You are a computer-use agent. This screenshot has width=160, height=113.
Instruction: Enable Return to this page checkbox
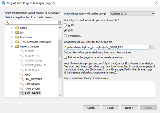pos(65,57)
